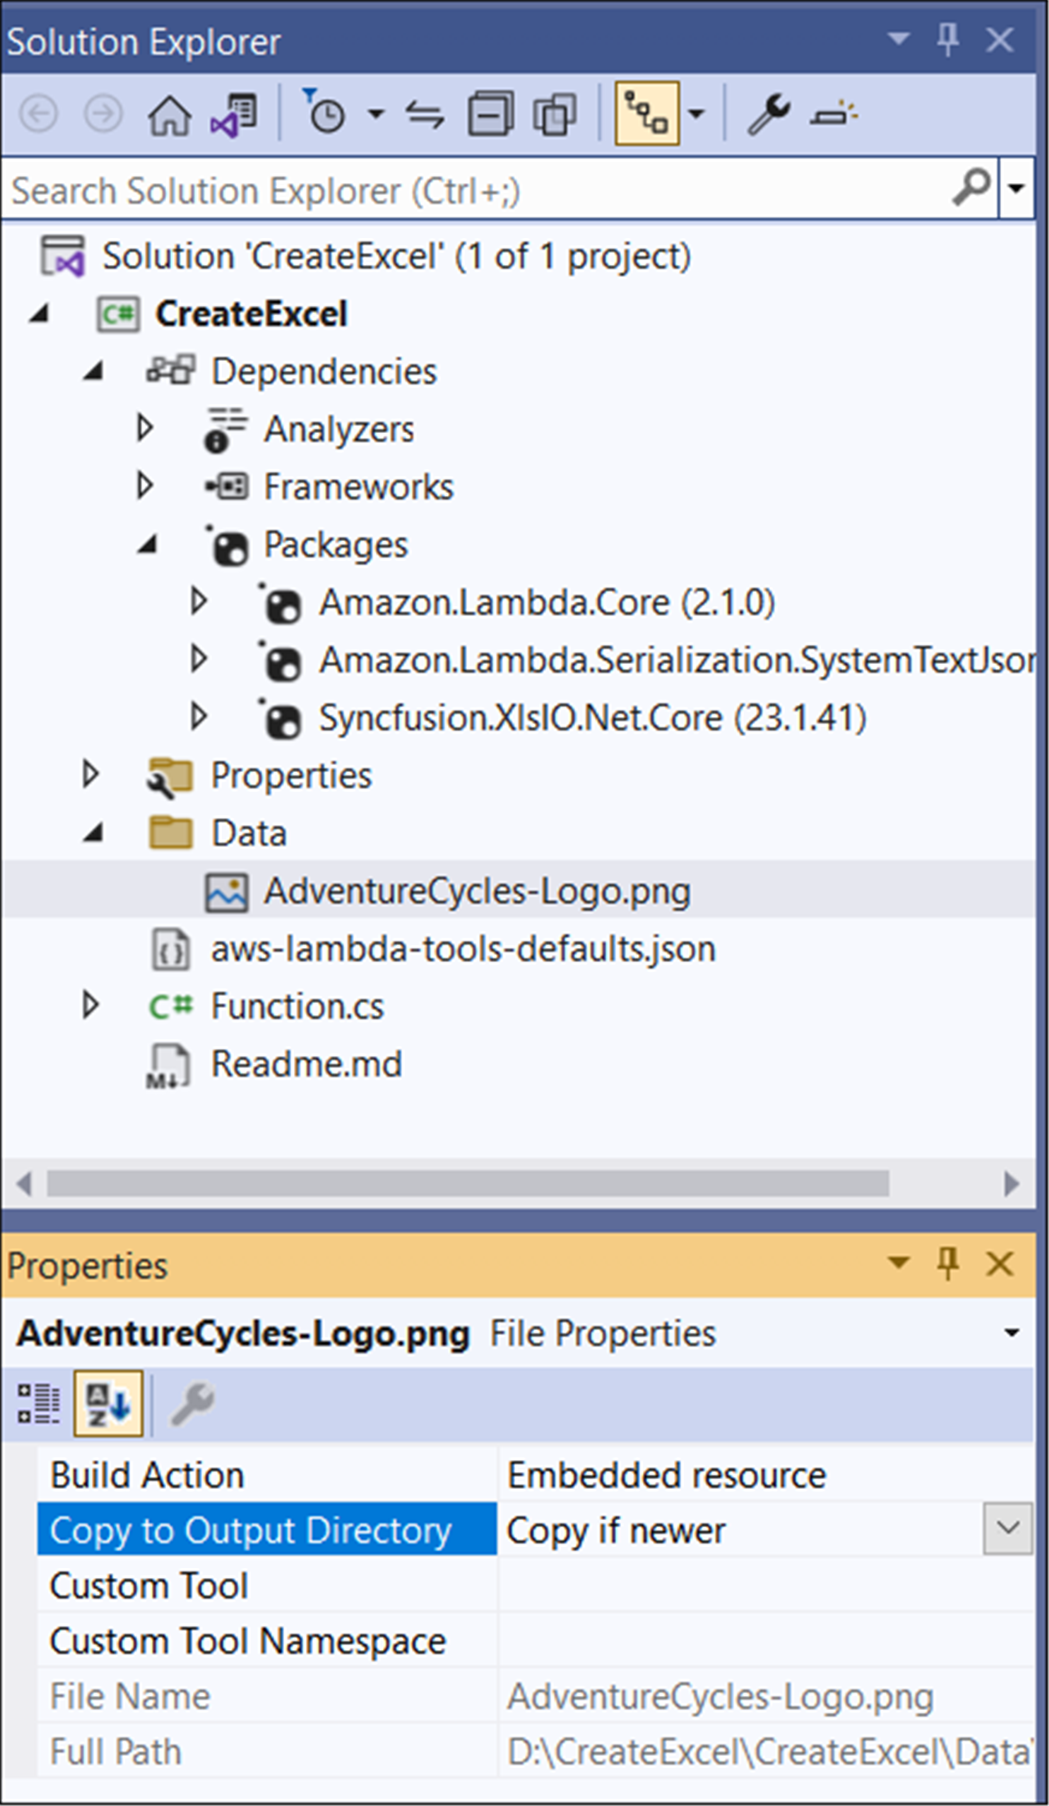Select the Custom Tool Namespace property

pyautogui.click(x=248, y=1641)
